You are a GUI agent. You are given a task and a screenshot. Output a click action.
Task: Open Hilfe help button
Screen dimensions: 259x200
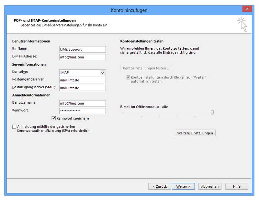pos(237,186)
